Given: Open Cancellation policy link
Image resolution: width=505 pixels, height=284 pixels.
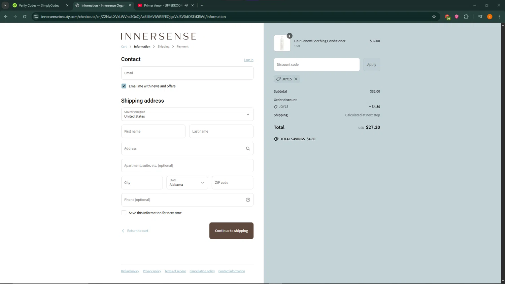Looking at the screenshot, I should pyautogui.click(x=202, y=271).
